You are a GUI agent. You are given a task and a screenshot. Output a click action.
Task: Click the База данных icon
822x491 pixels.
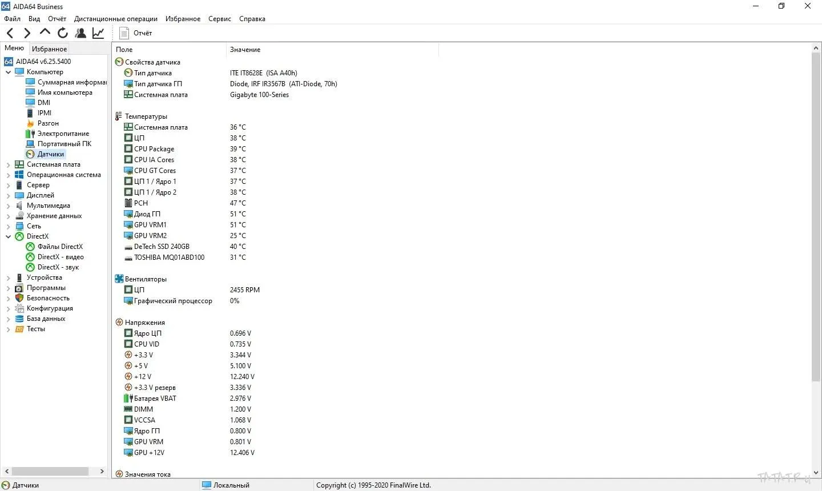point(19,319)
